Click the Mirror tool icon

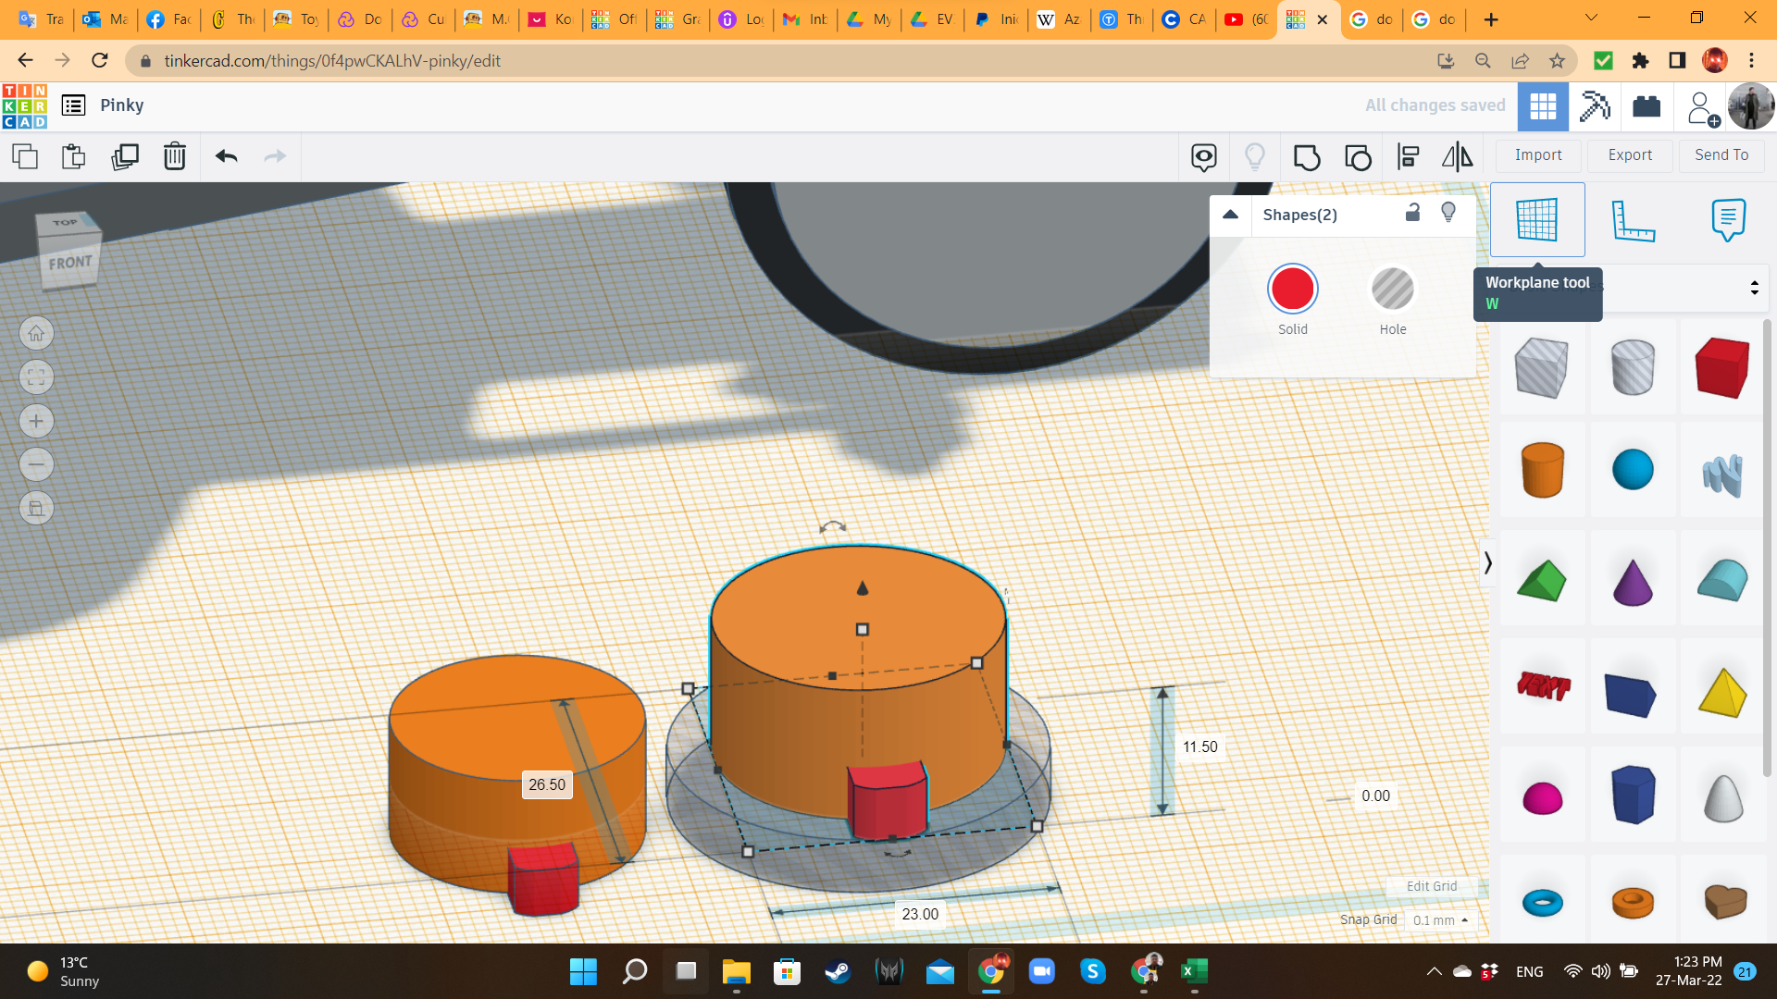1458,157
